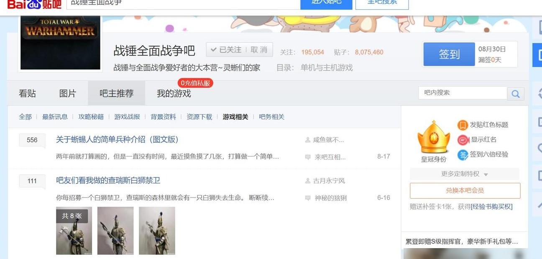Click the 战锤全面战争吧 forum title

click(x=154, y=51)
